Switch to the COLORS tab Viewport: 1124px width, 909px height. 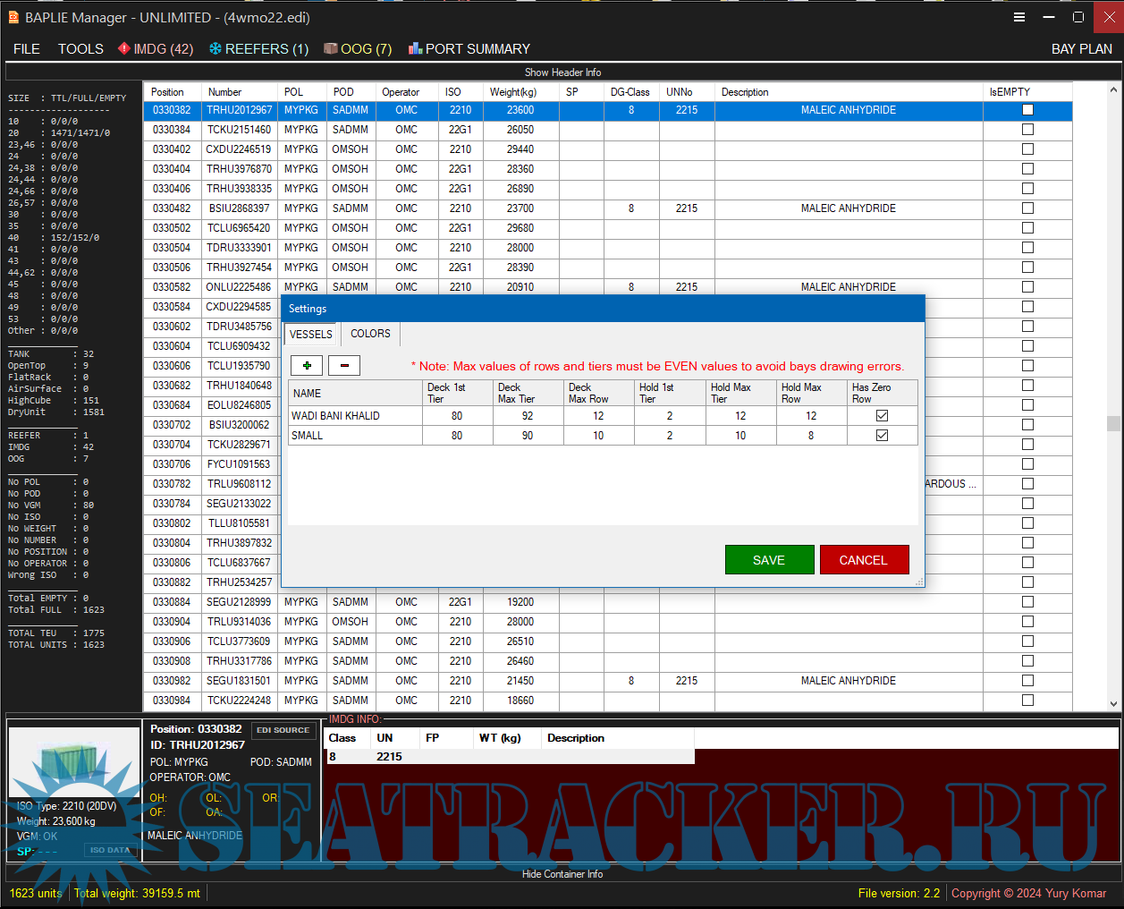tap(370, 334)
